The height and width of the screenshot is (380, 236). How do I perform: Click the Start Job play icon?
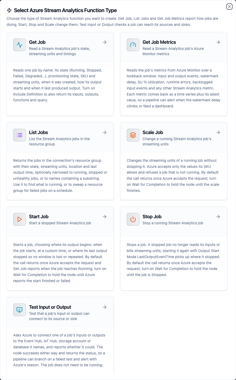(x=19, y=219)
